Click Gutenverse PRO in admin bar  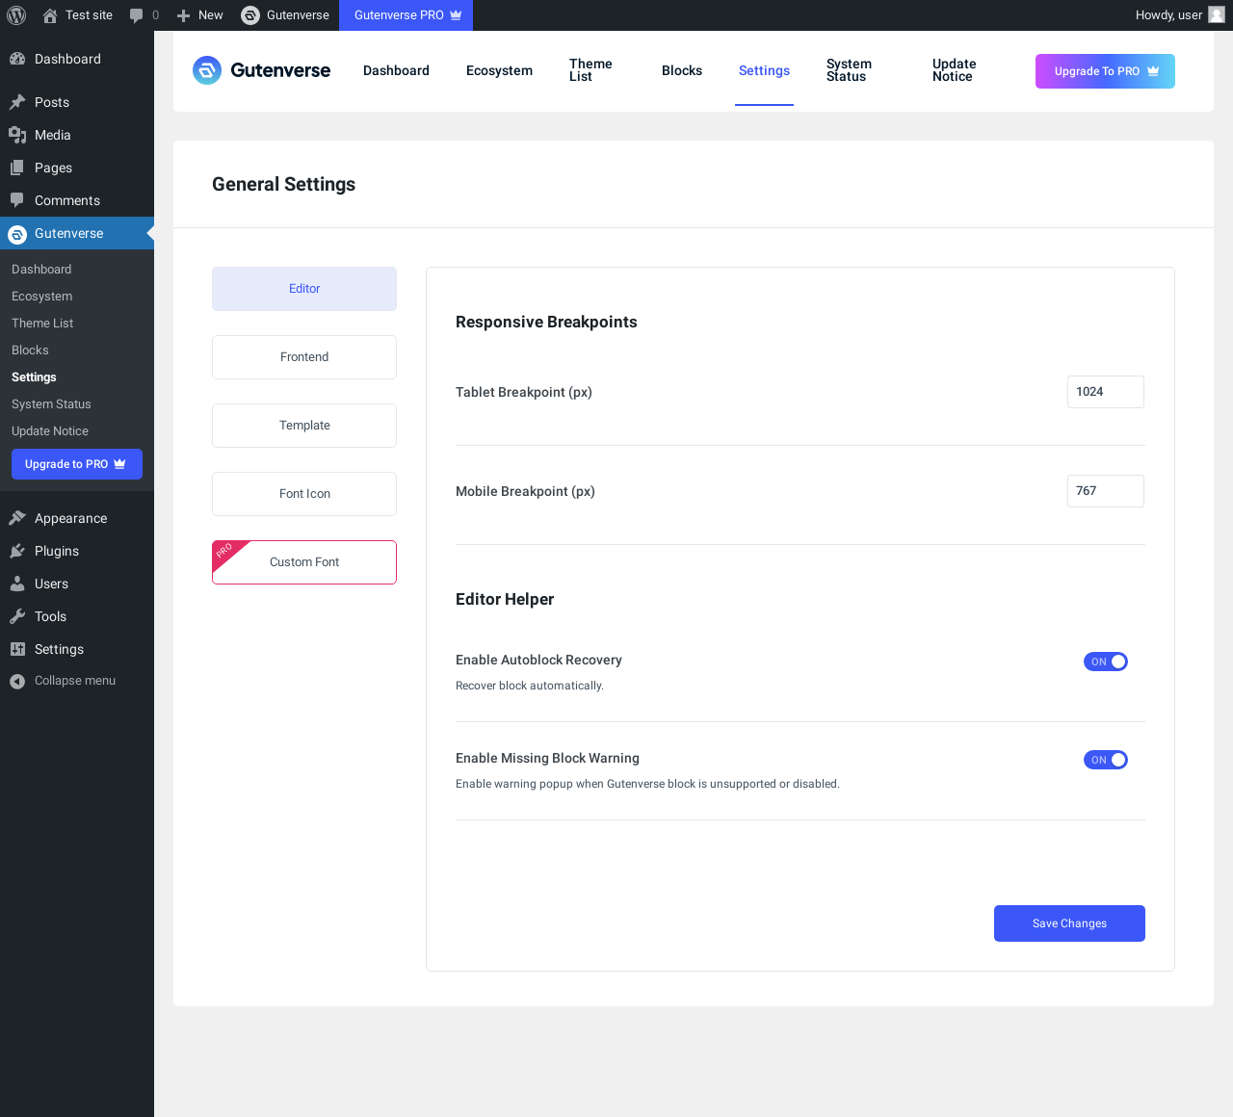tap(406, 15)
